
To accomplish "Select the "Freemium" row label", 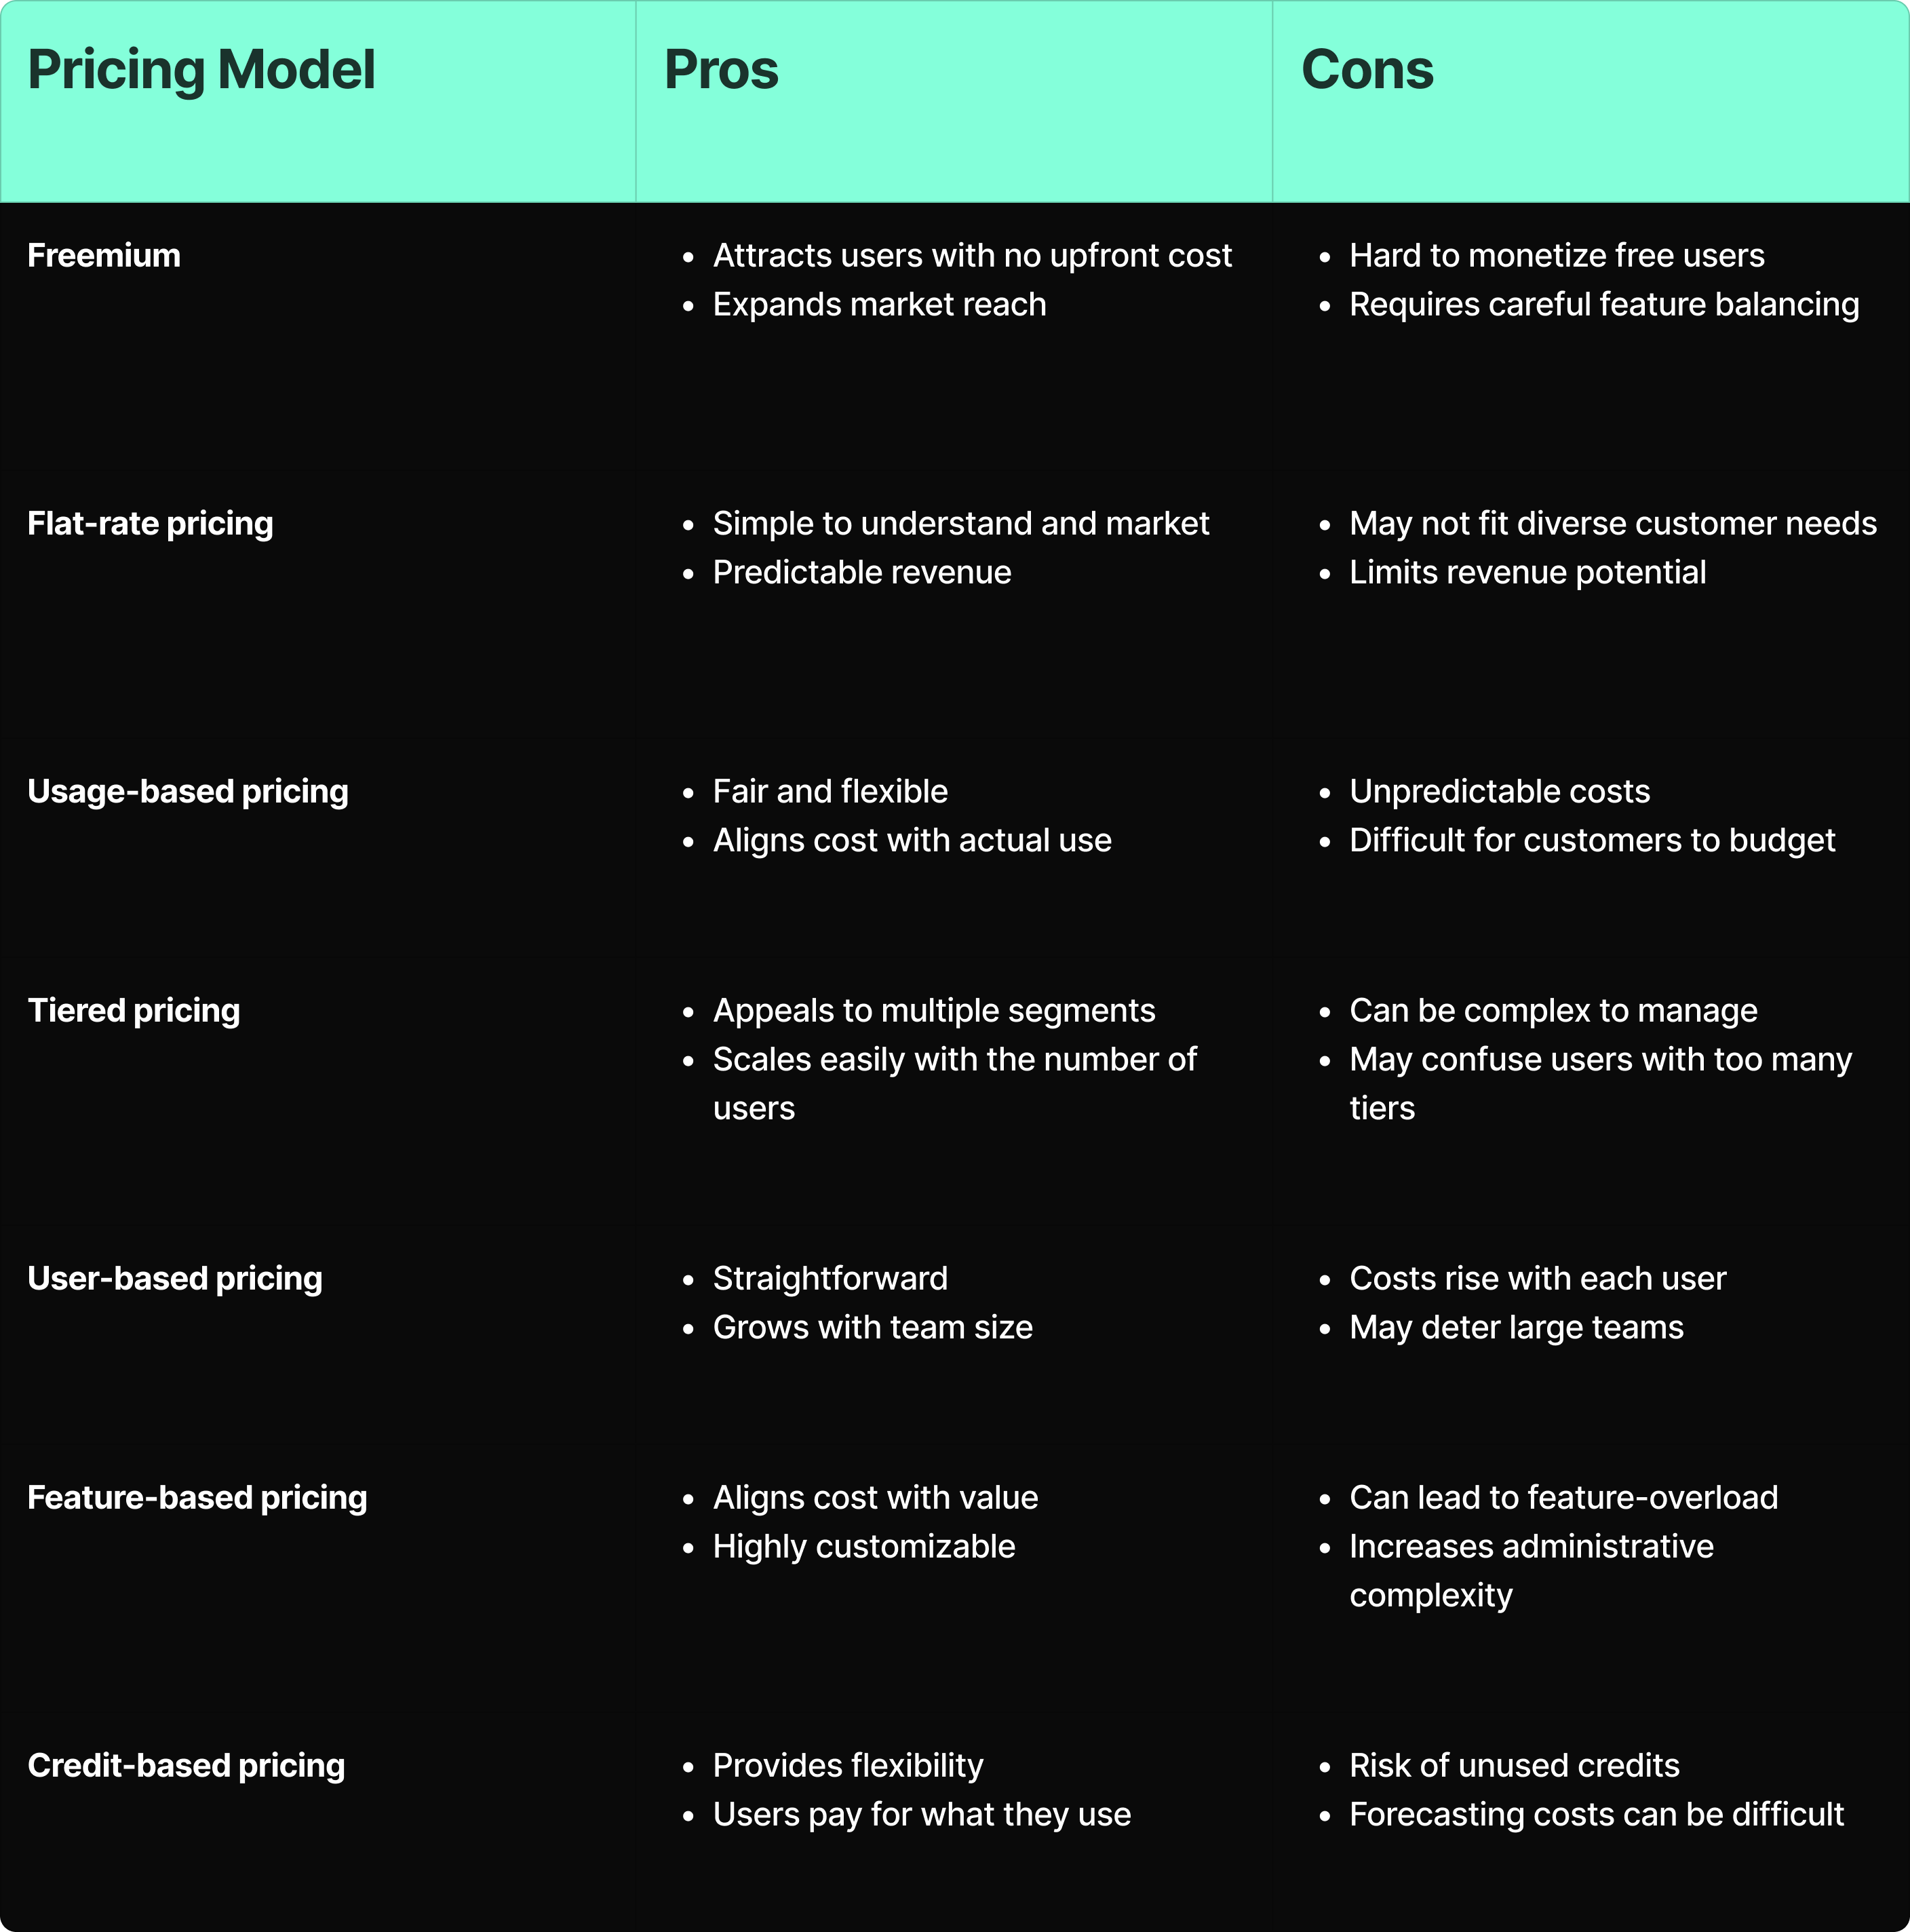I will (x=104, y=256).
